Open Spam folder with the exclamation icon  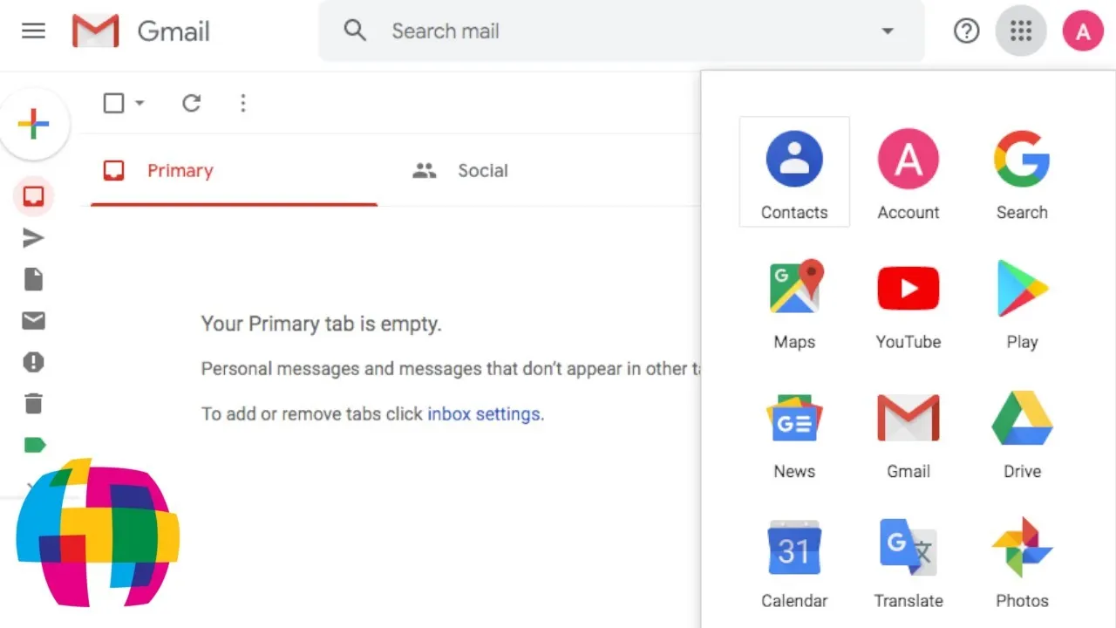pos(33,362)
